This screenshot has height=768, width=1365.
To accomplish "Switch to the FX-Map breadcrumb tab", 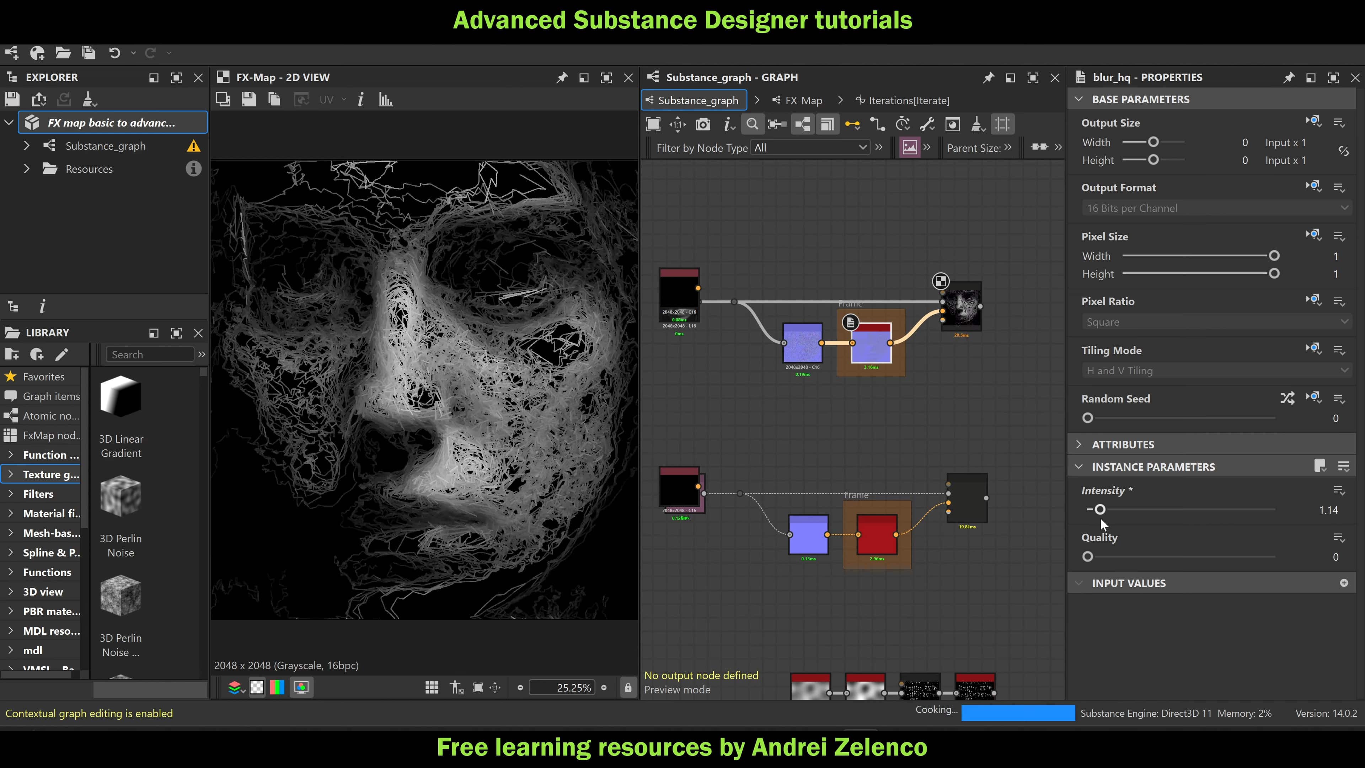I will tap(803, 100).
